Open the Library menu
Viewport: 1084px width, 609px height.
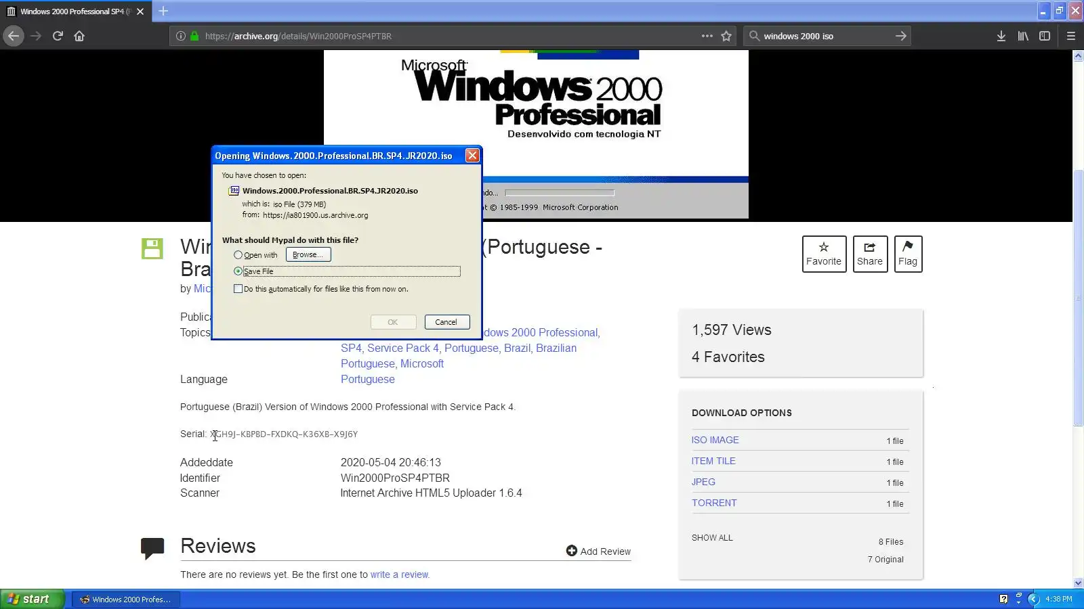(1023, 36)
